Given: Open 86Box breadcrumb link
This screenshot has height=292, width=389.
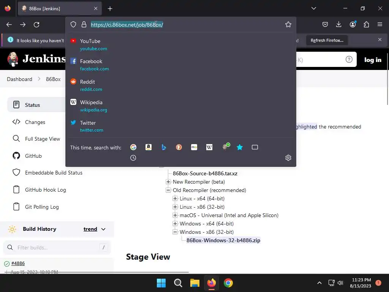Looking at the screenshot, I should pyautogui.click(x=53, y=79).
